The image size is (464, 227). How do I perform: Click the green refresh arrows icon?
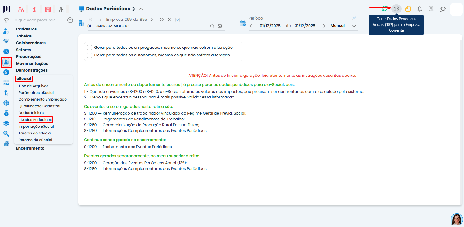click(385, 9)
